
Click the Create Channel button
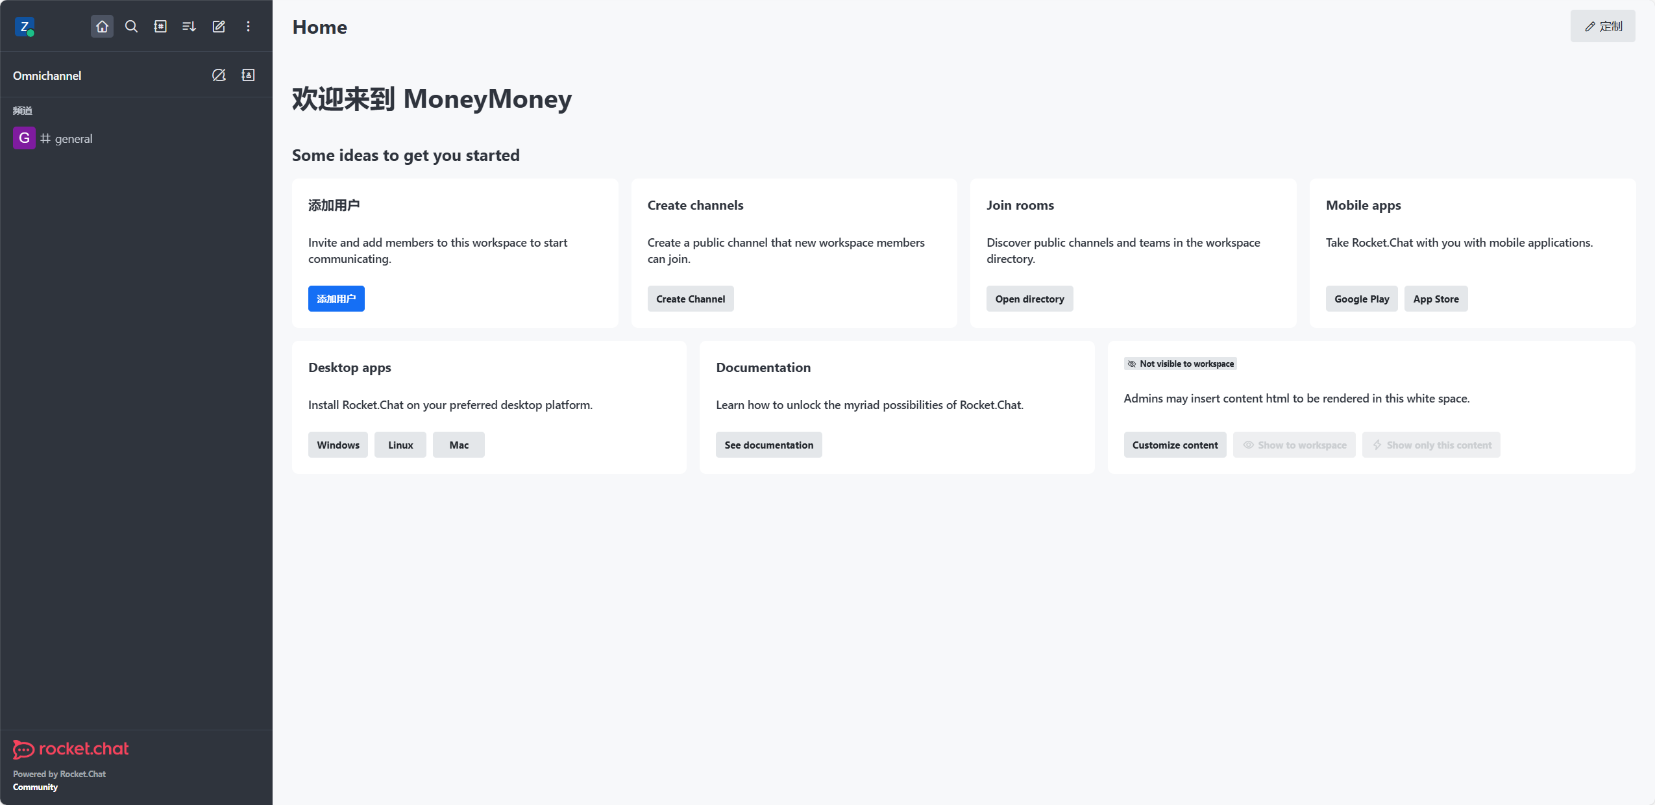point(691,299)
